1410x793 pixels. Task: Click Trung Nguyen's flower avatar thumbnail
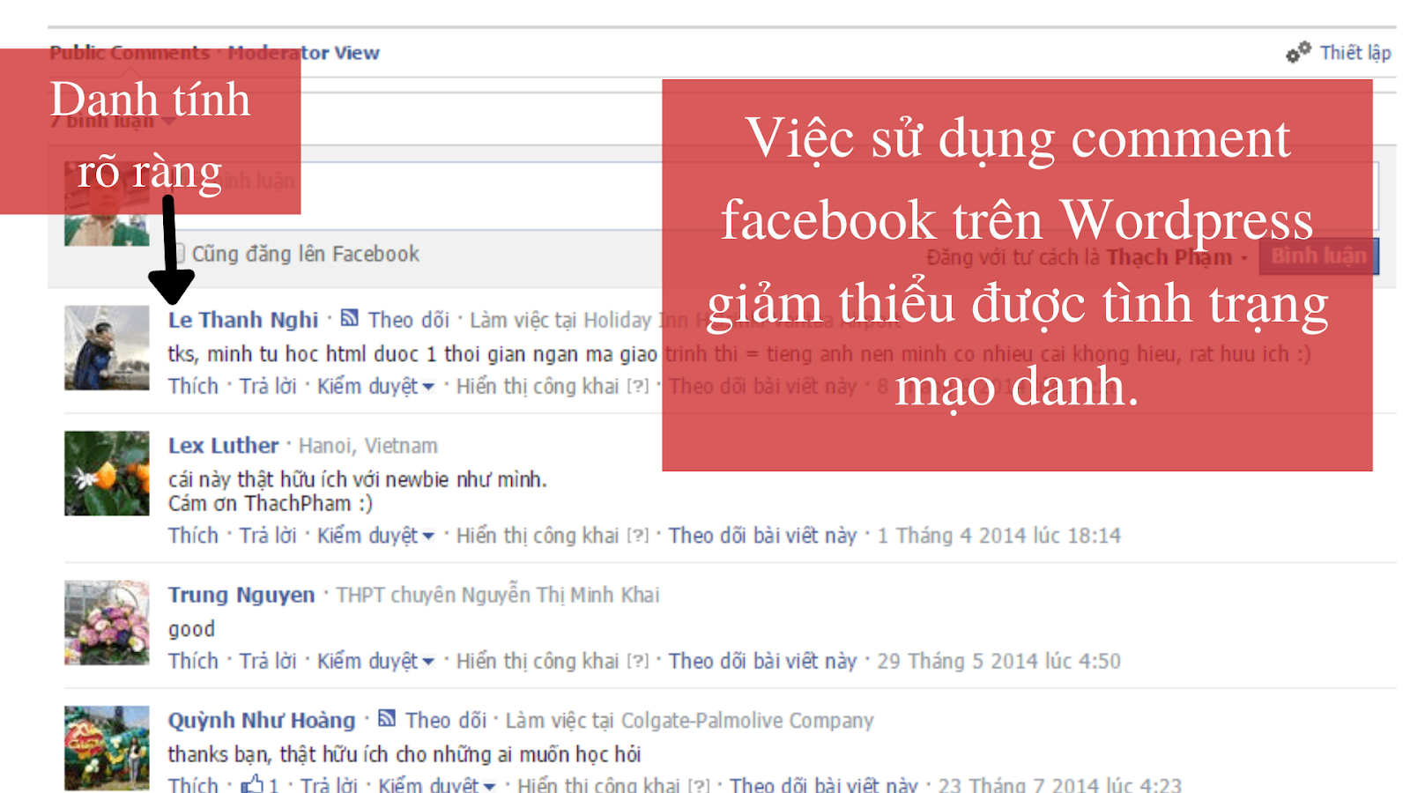click(x=107, y=623)
